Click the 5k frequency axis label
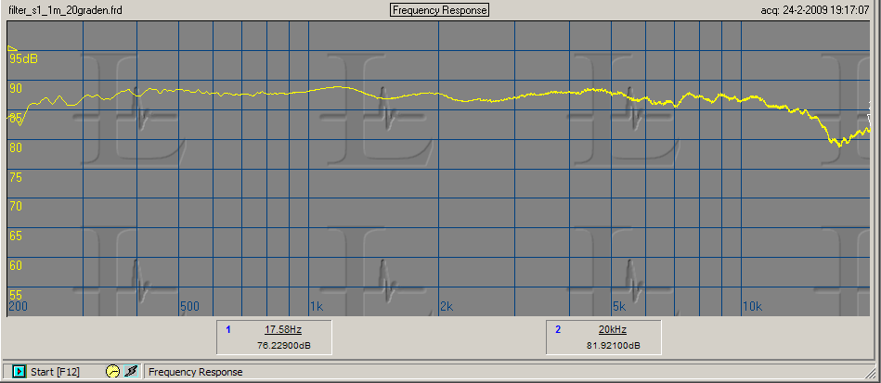The width and height of the screenshot is (881, 383). [619, 306]
